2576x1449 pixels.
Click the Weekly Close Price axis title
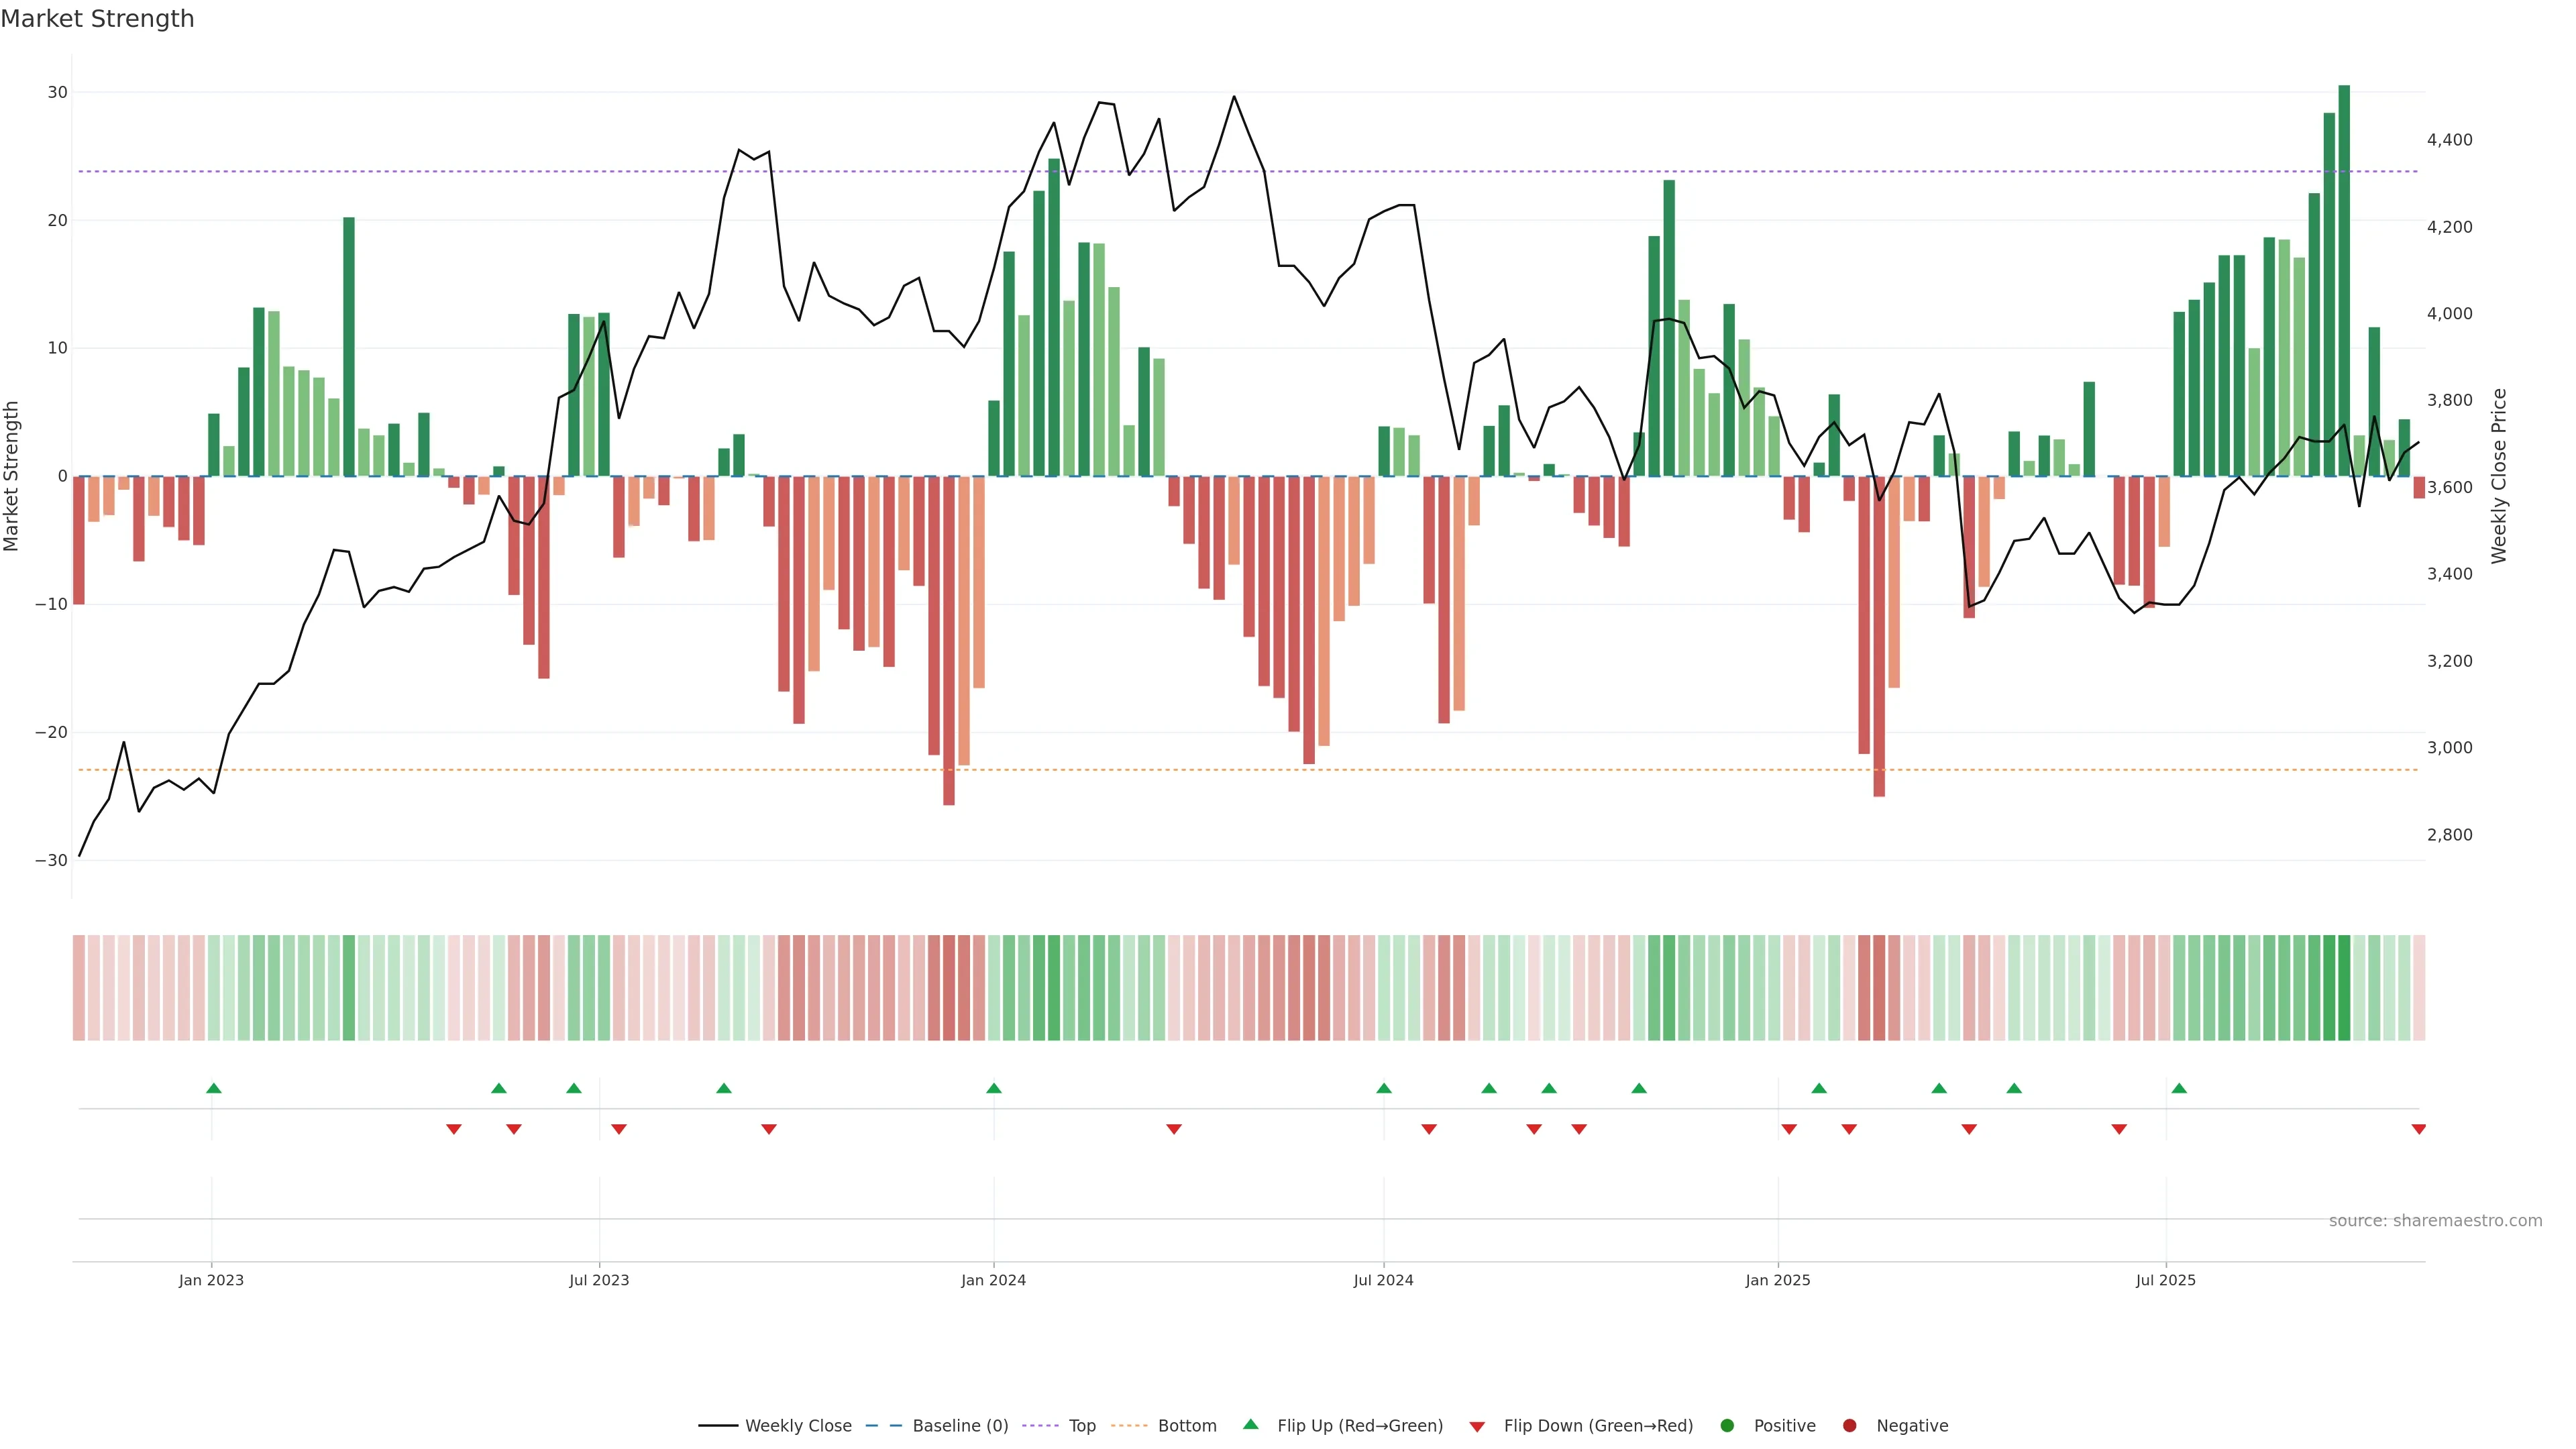pos(2499,476)
